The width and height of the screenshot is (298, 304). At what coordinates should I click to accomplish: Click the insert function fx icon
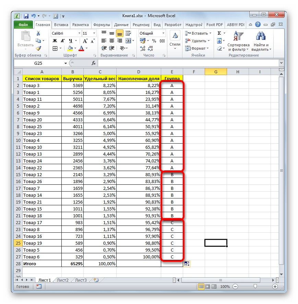click(93, 63)
